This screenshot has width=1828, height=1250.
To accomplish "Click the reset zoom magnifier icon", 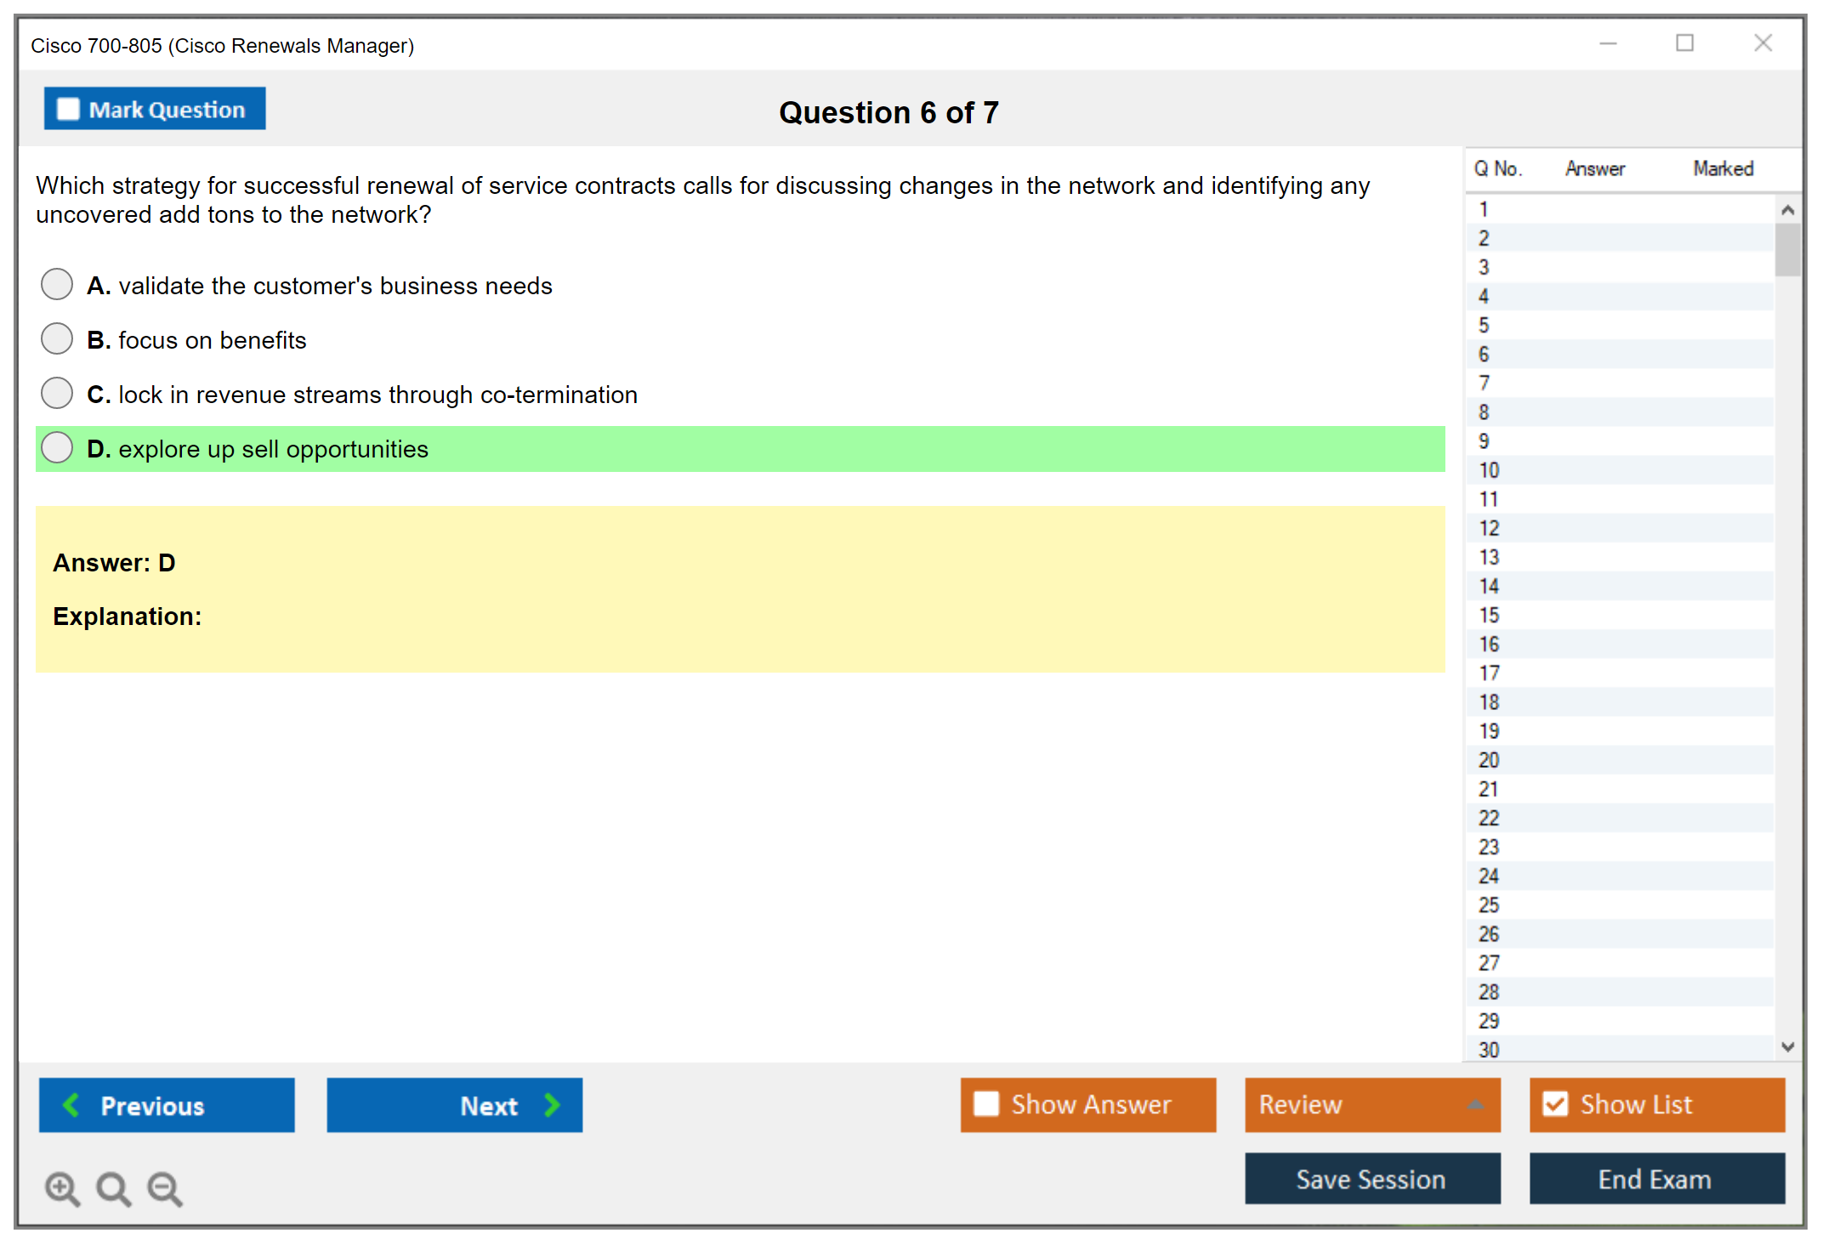I will coord(113,1188).
